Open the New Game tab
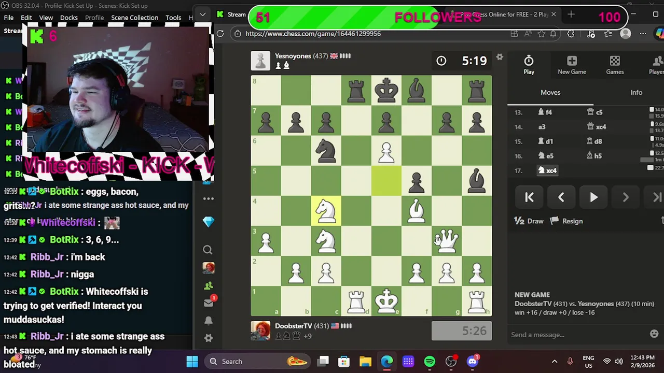 coord(572,65)
